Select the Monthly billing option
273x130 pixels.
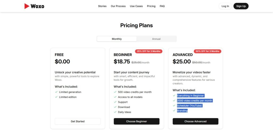tap(117, 39)
